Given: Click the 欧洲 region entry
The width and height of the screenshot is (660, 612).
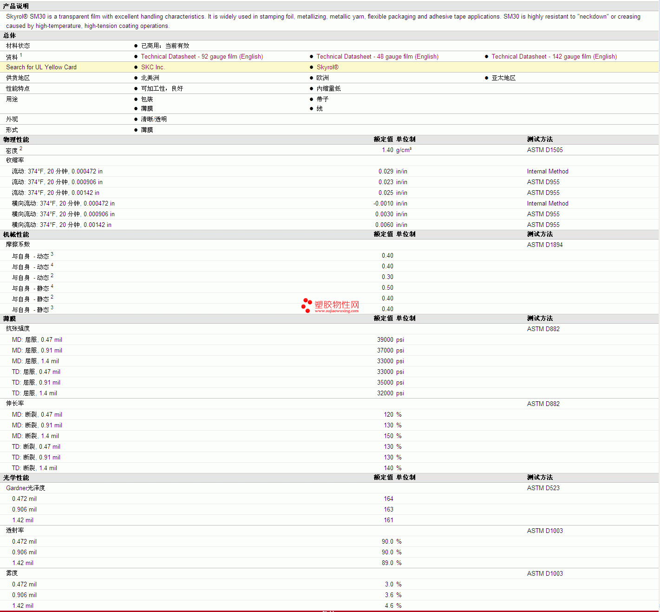Looking at the screenshot, I should [322, 78].
